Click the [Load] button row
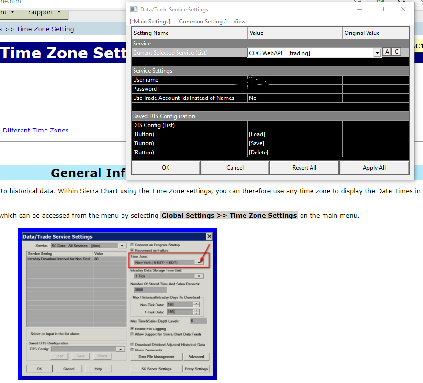This screenshot has width=423, height=383. pos(295,134)
